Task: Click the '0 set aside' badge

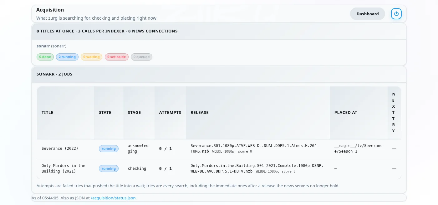Action: [x=117, y=57]
